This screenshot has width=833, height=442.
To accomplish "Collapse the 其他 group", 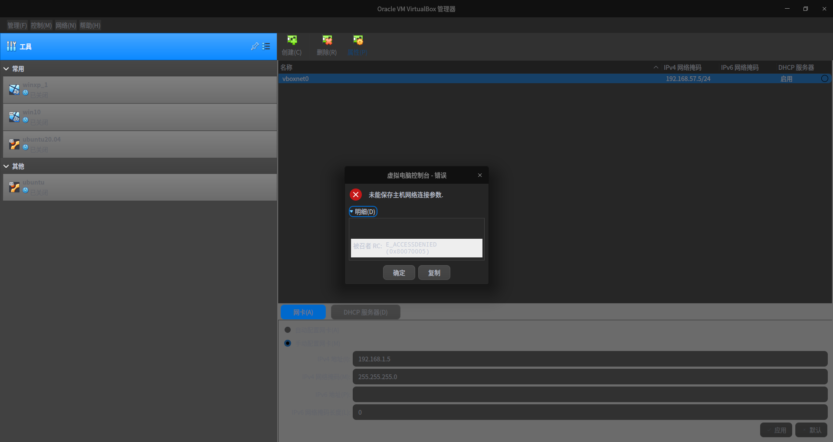I will pyautogui.click(x=6, y=166).
